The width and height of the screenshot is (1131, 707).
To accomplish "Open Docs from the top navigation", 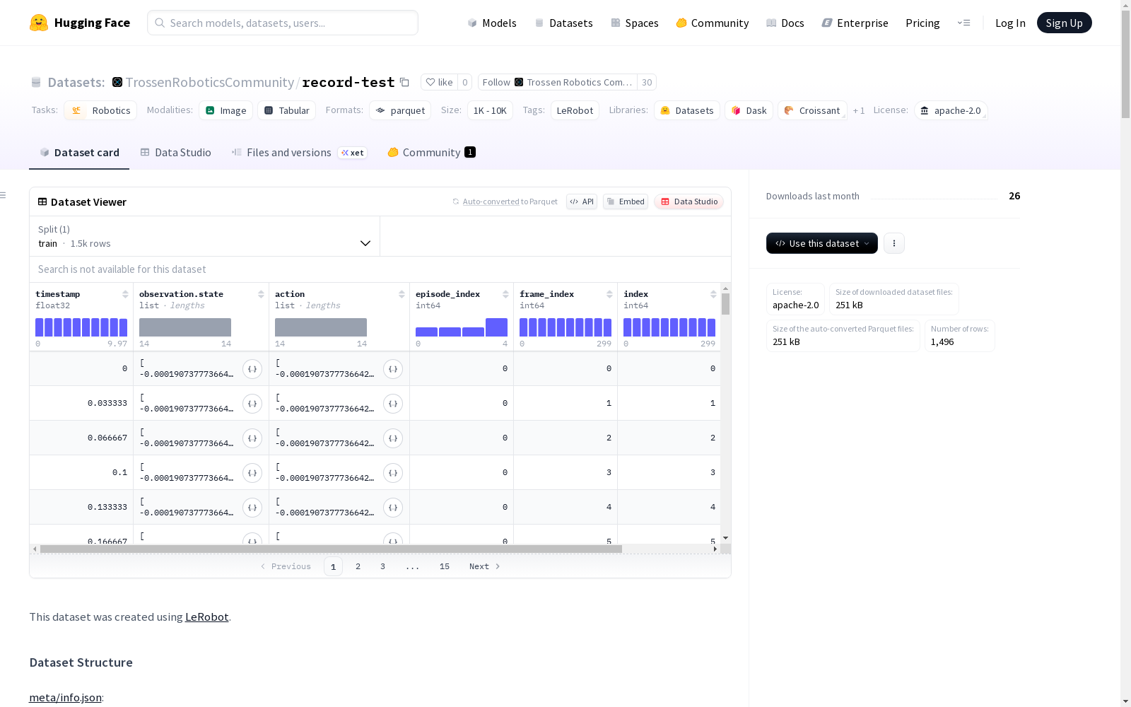I will tap(785, 23).
